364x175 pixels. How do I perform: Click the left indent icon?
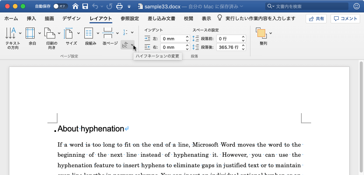coord(147,39)
